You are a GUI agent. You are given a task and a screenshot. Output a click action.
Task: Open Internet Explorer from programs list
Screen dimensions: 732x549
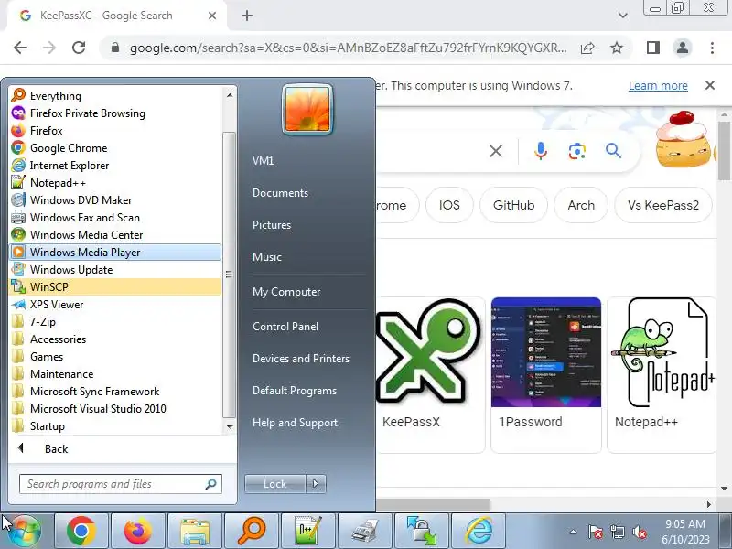(115, 166)
